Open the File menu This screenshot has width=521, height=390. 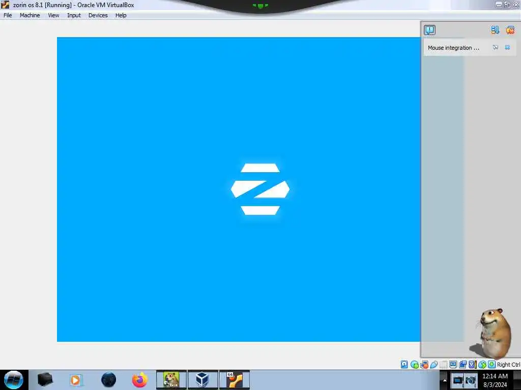pyautogui.click(x=8, y=15)
